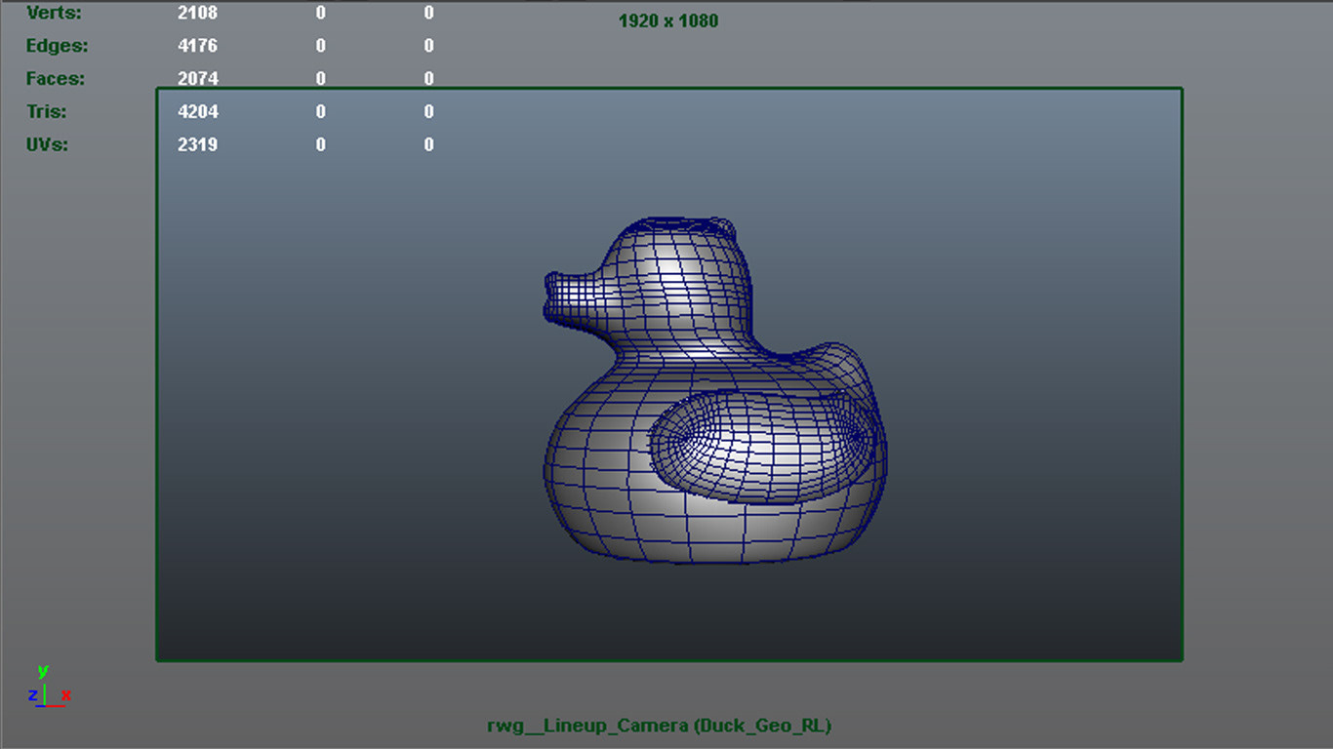The image size is (1333, 749).
Task: Click the XYZ view axis gizmo
Action: tap(49, 687)
